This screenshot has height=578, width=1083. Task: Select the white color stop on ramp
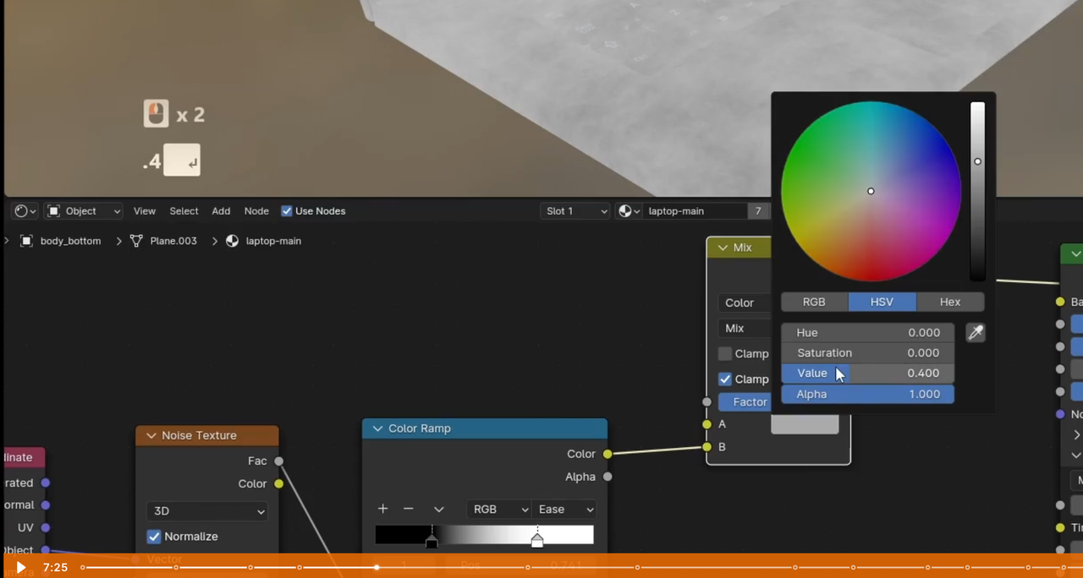point(537,540)
